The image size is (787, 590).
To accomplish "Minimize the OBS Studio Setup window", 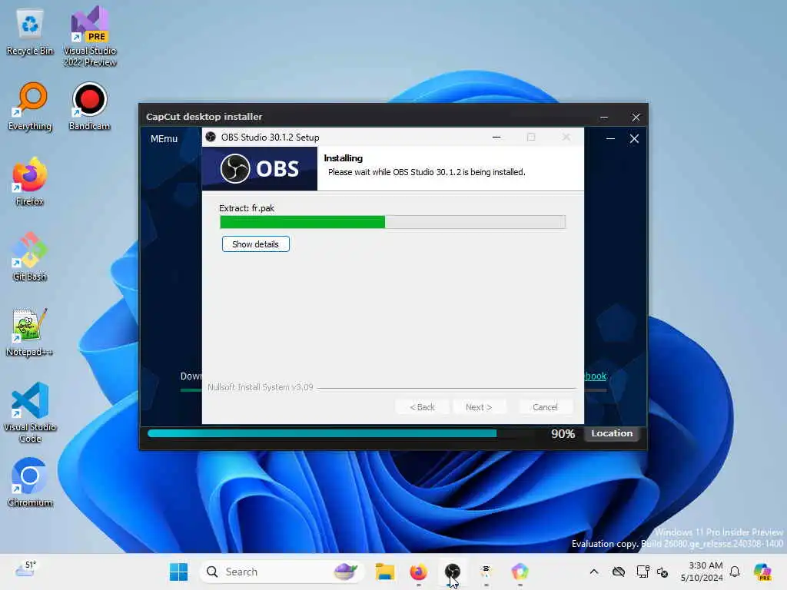I will (496, 137).
